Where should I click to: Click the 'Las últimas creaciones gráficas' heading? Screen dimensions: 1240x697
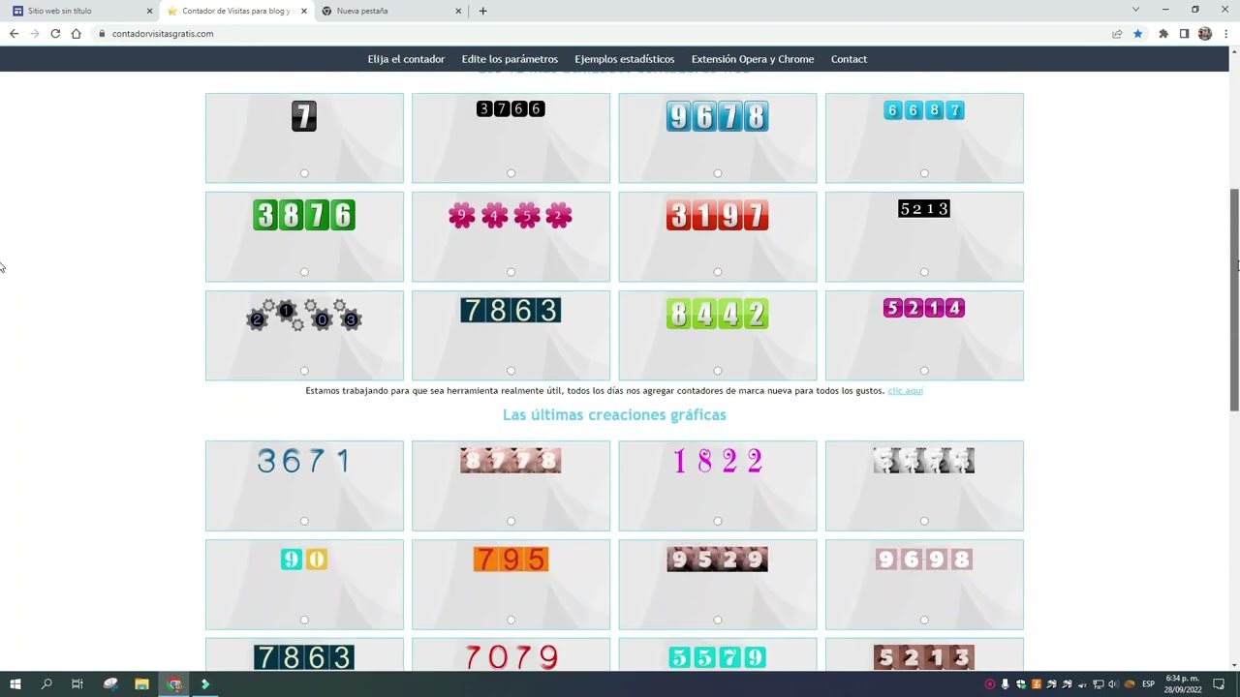click(614, 414)
